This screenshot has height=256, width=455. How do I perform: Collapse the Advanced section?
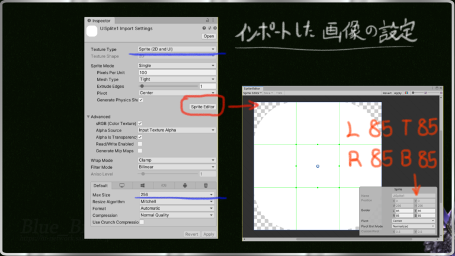pos(89,117)
